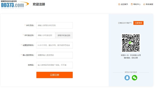Screen dimensions: 155x93
Task: Log in with the QQ penguin icon
Action: coord(127,78)
